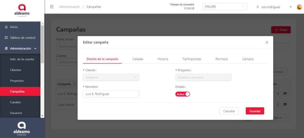Click the Inicio home icon in sidebar

(x=6, y=27)
